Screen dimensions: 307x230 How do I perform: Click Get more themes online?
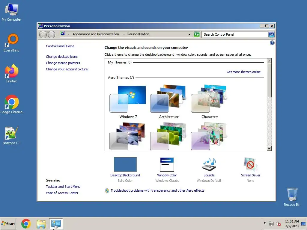click(x=243, y=72)
